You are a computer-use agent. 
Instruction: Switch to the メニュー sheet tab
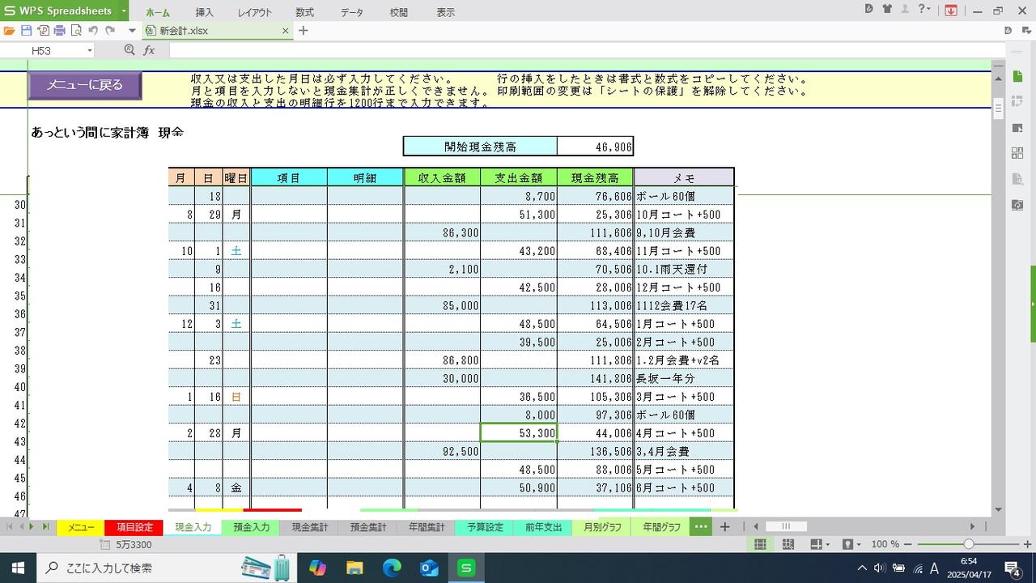(81, 527)
